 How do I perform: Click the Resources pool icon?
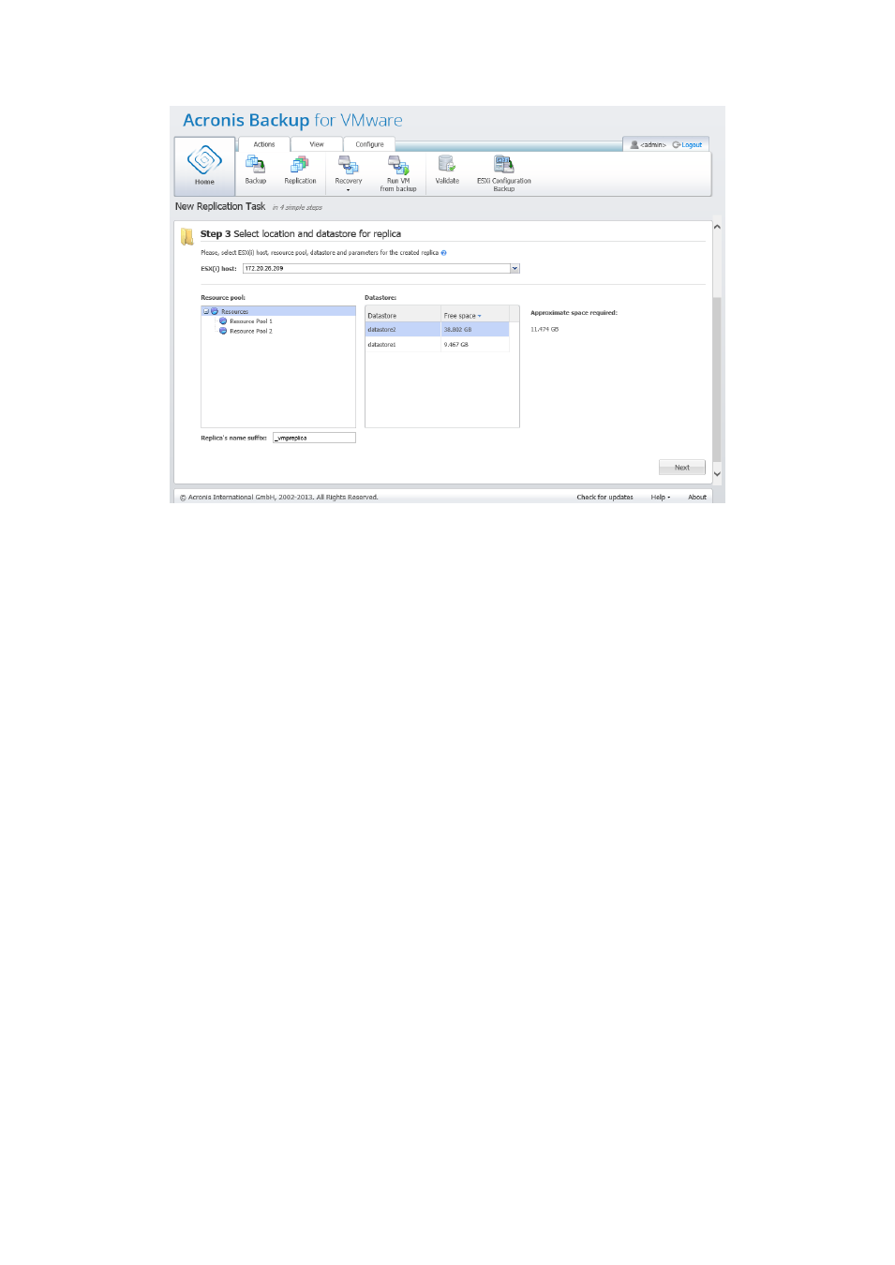tap(215, 311)
